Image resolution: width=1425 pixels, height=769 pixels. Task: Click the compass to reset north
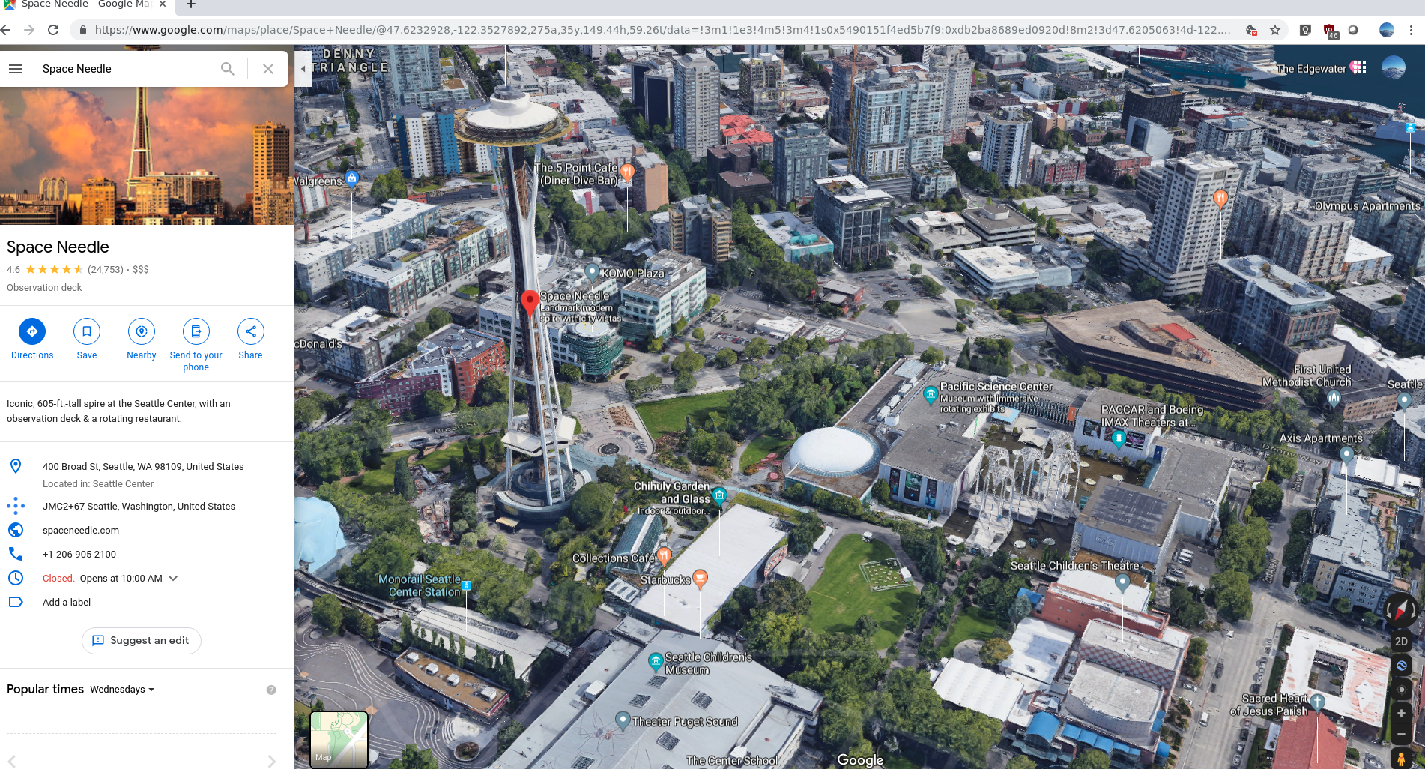1400,609
